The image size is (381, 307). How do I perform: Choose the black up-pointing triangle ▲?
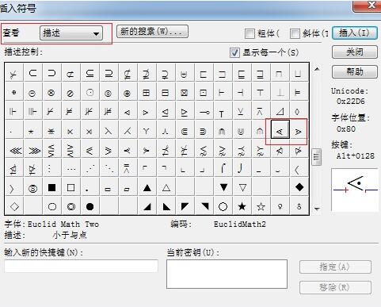pyautogui.click(x=147, y=187)
